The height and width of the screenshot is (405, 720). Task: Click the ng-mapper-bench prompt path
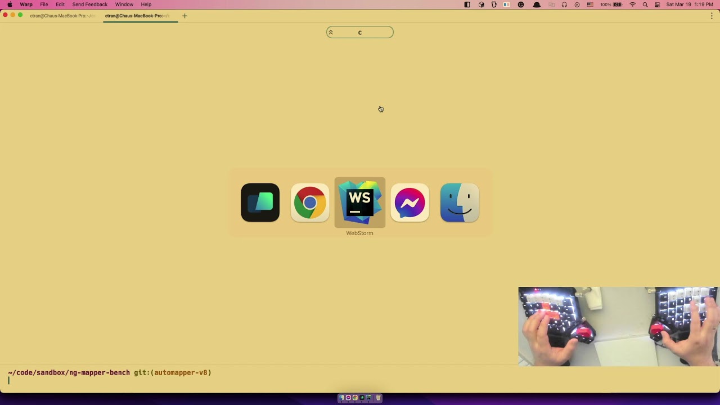pos(69,372)
